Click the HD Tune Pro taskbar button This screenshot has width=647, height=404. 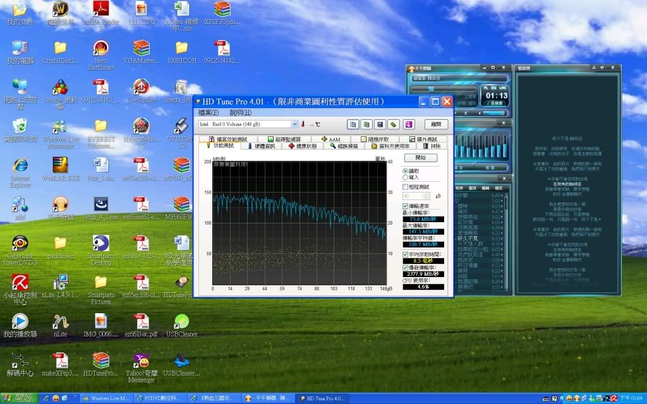tap(322, 399)
